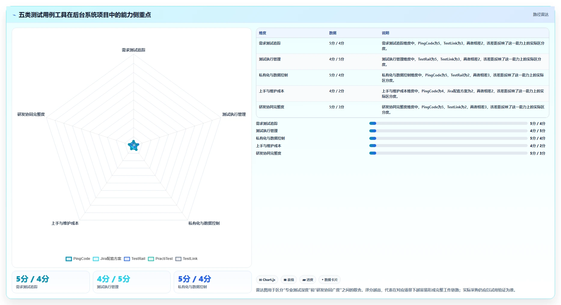Image resolution: width=561 pixels, height=305 pixels.
Task: Click the 进度 tag chip
Action: click(308, 280)
